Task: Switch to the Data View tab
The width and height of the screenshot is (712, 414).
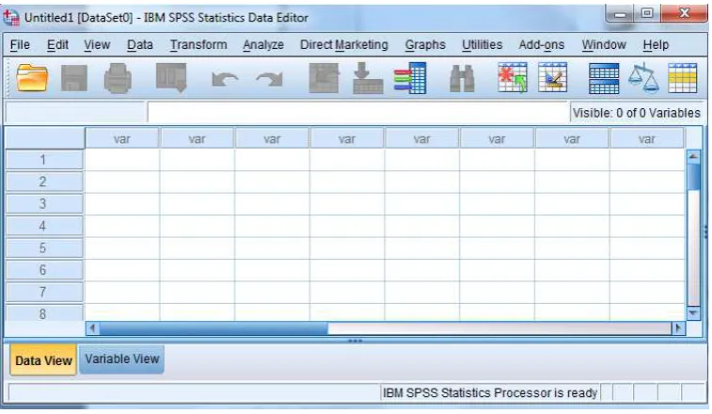Action: point(43,360)
